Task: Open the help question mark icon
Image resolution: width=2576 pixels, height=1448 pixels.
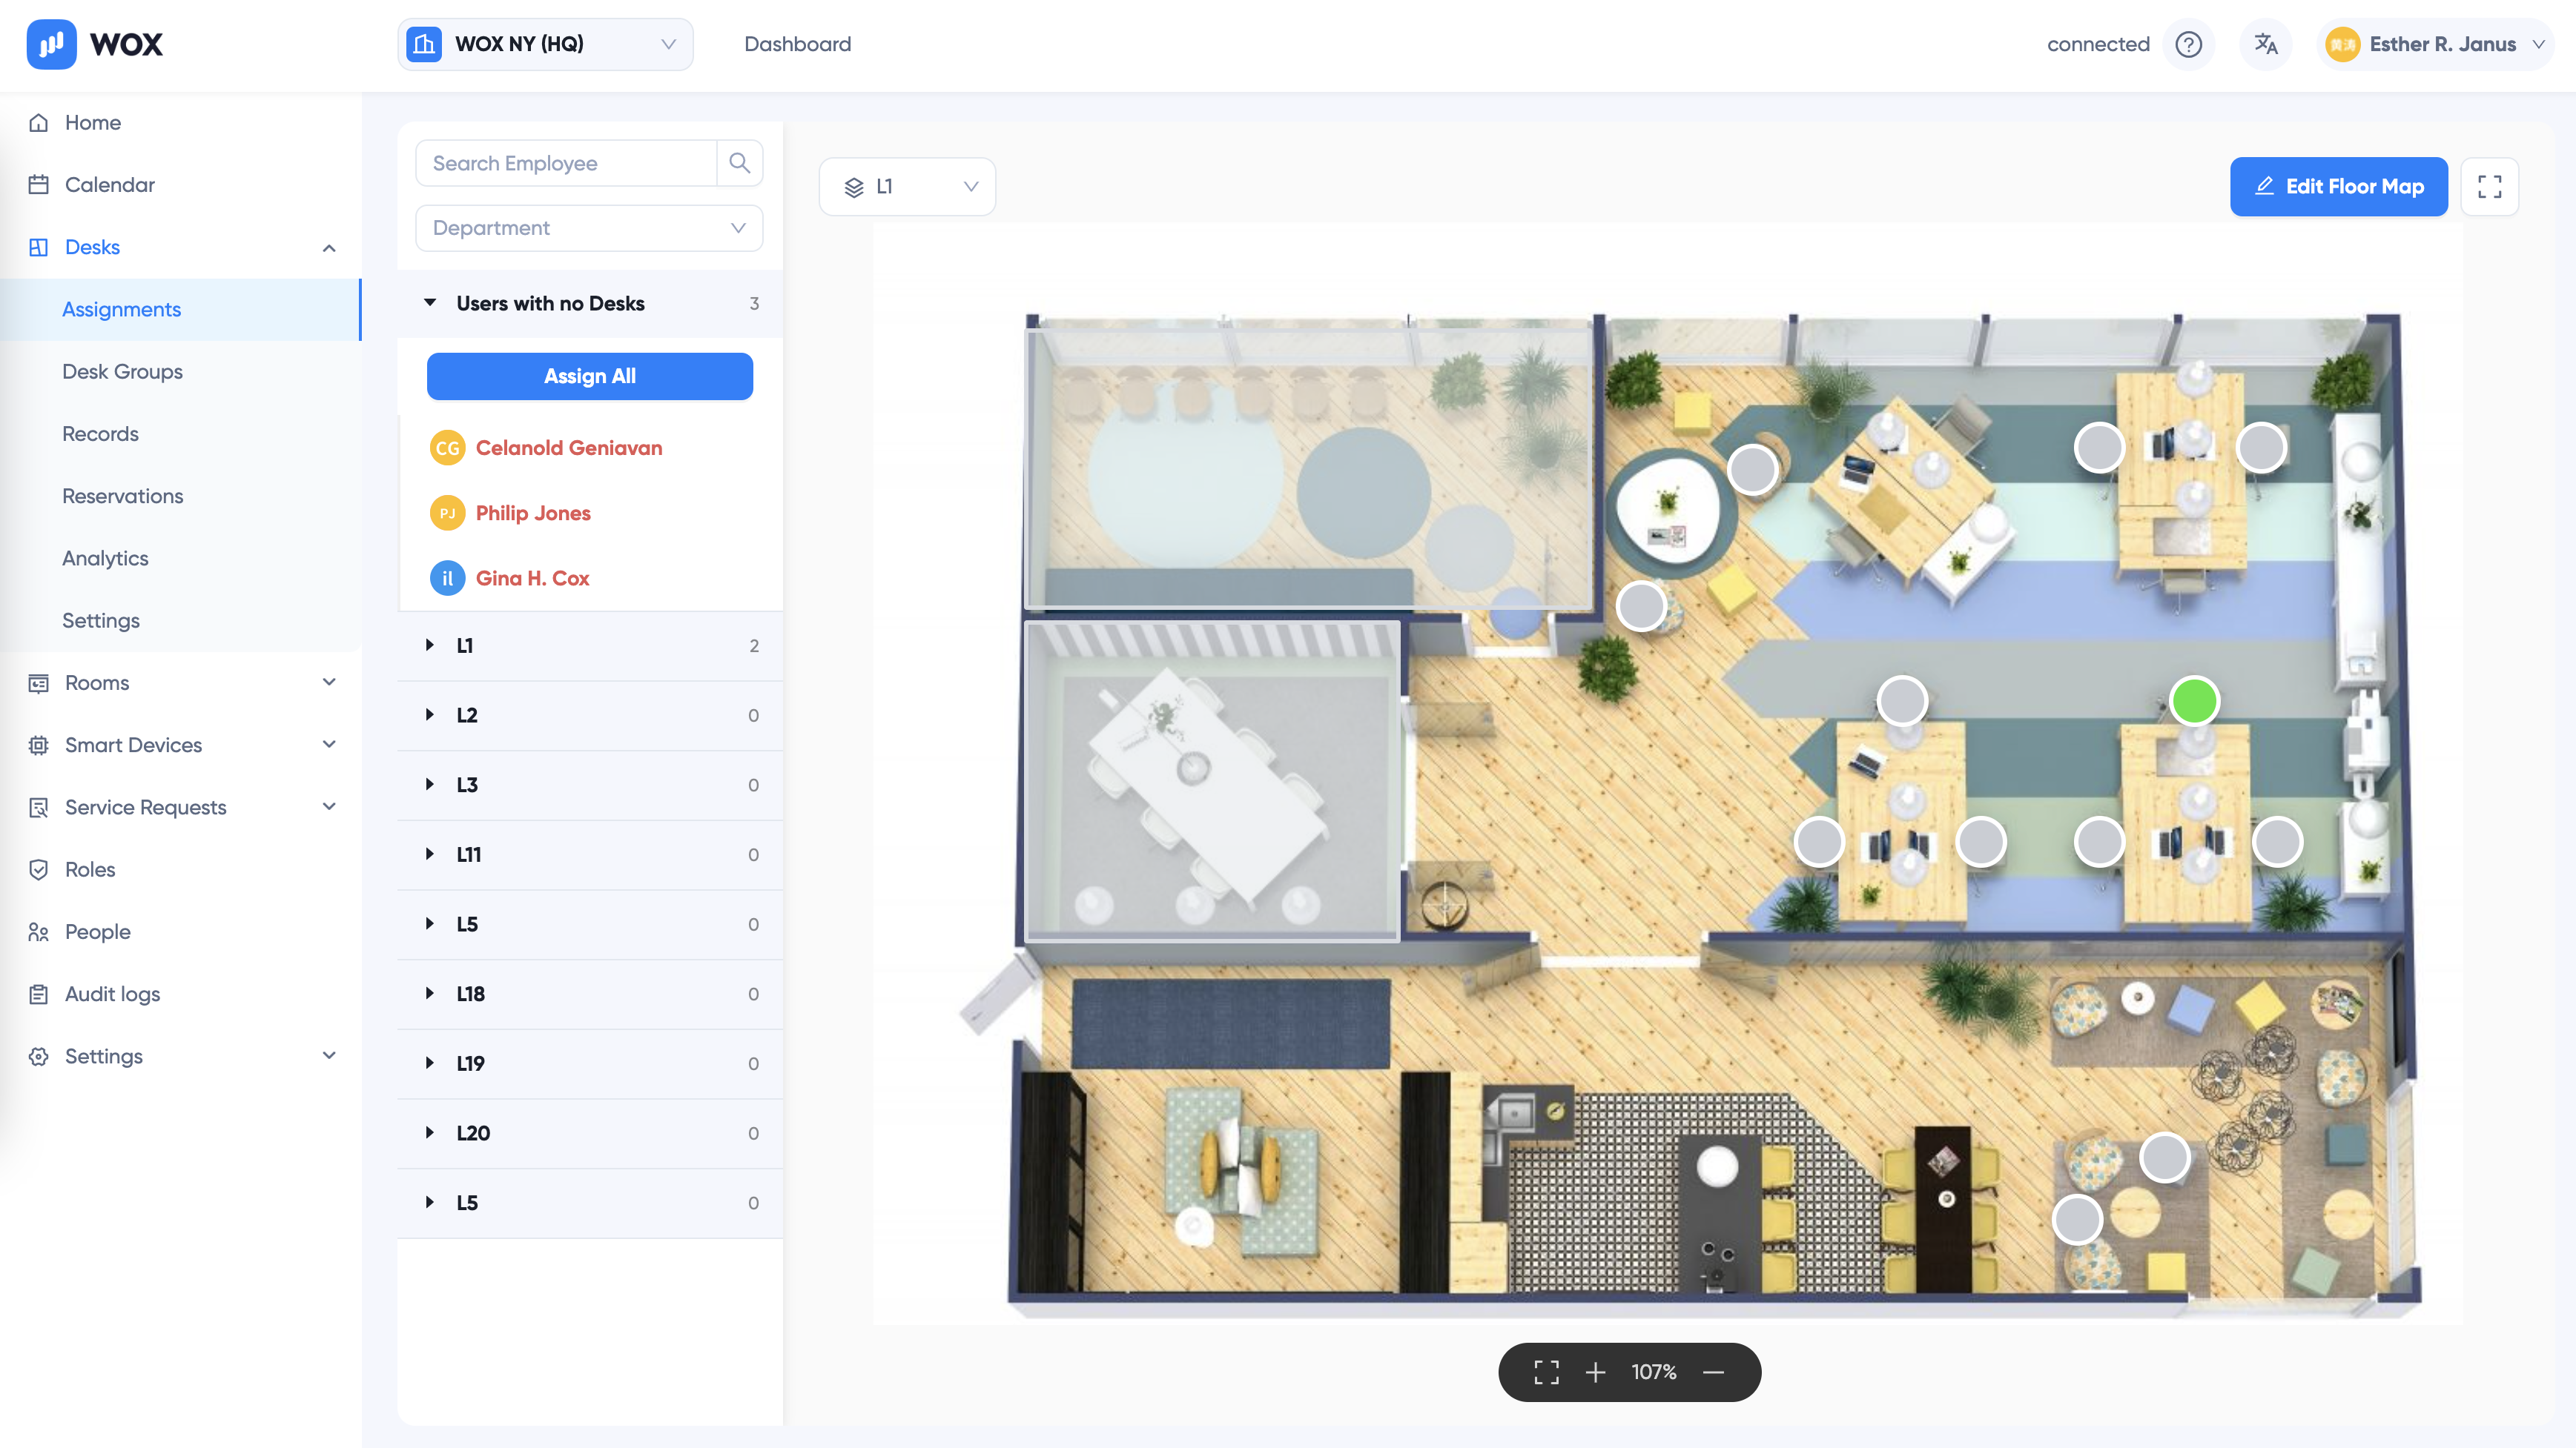Action: tap(2188, 44)
